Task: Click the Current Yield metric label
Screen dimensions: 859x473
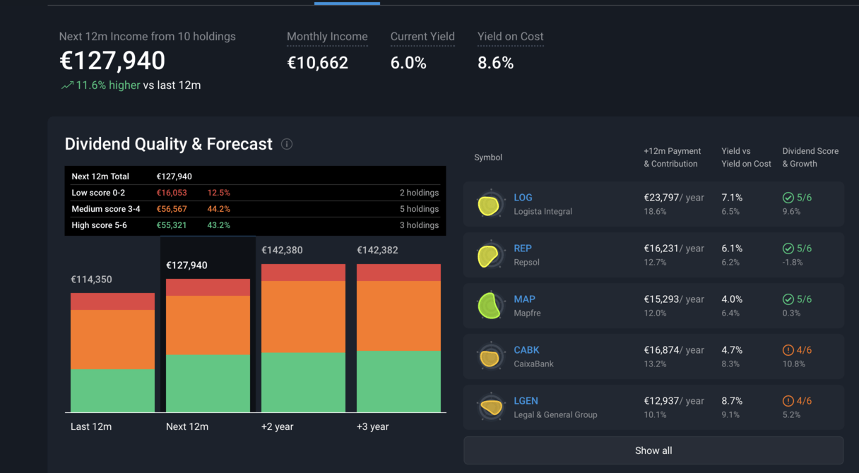Action: point(422,37)
